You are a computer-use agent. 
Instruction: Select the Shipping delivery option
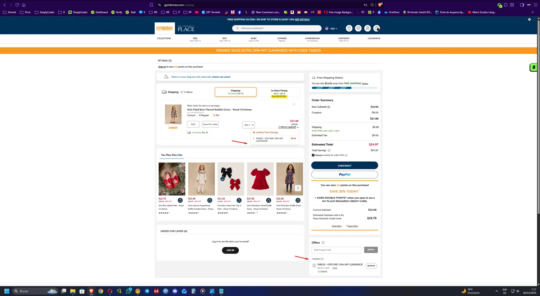(236, 92)
